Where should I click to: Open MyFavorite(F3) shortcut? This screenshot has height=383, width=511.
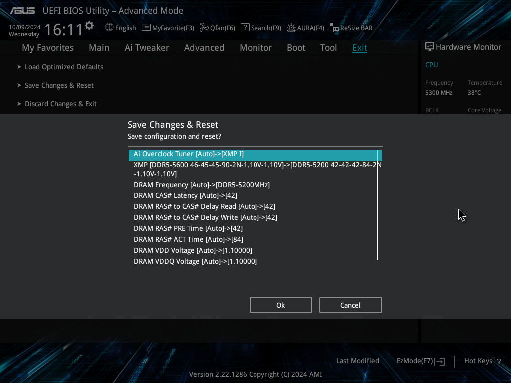point(173,28)
